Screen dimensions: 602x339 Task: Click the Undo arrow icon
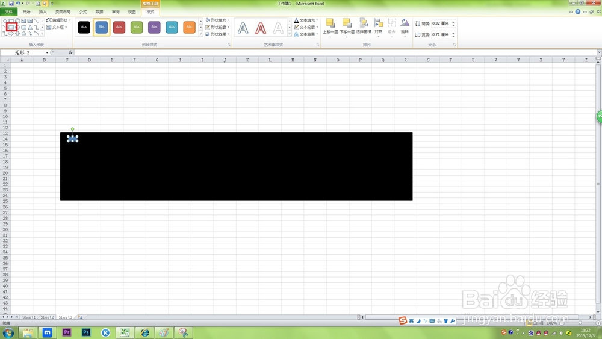17,4
